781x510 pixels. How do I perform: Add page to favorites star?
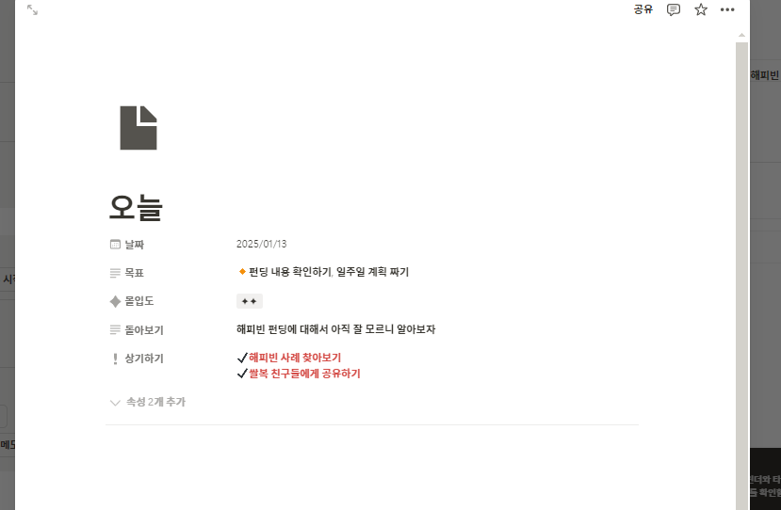pos(701,9)
